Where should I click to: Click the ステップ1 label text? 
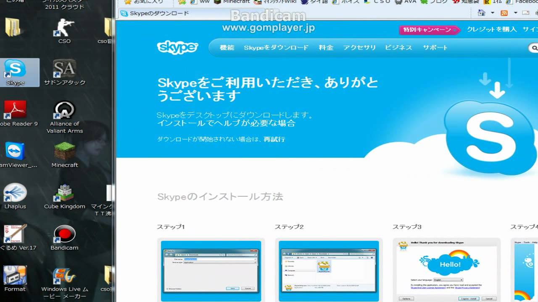pos(171,227)
